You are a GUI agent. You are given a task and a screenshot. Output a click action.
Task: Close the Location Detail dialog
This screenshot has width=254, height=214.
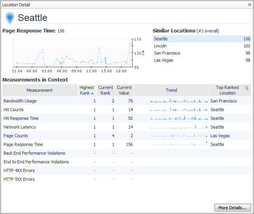point(249,5)
